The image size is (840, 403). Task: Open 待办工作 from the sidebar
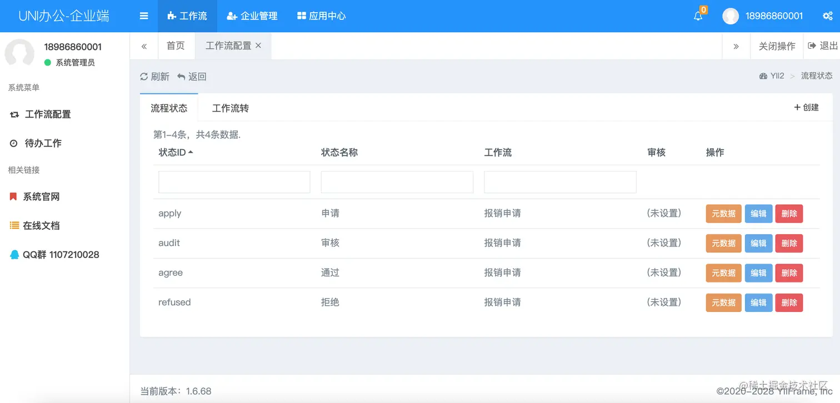point(42,143)
